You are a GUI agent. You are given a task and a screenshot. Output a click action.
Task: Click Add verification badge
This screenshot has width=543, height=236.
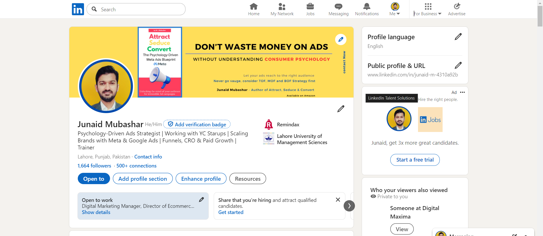(x=197, y=124)
